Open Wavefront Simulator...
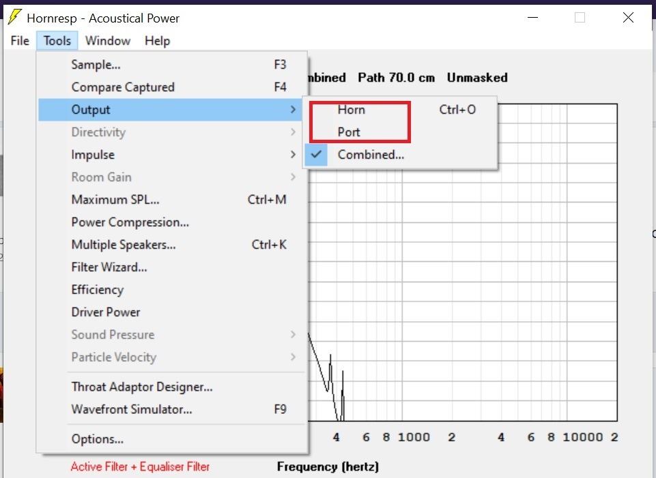This screenshot has height=478, width=656. tap(173, 410)
